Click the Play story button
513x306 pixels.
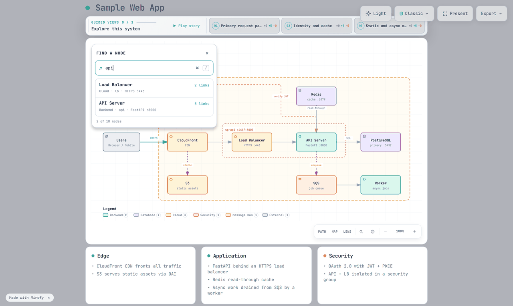[186, 26]
